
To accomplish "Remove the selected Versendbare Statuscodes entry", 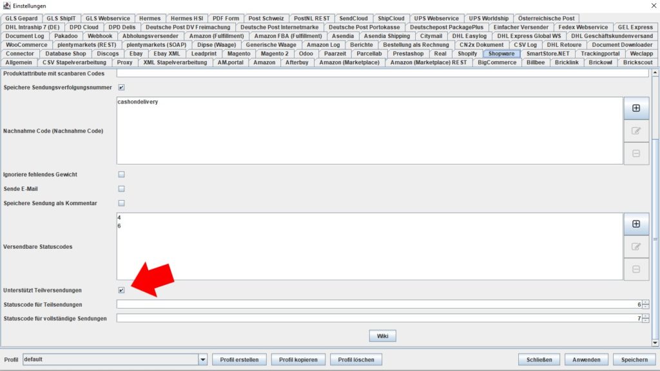I will tap(636, 269).
